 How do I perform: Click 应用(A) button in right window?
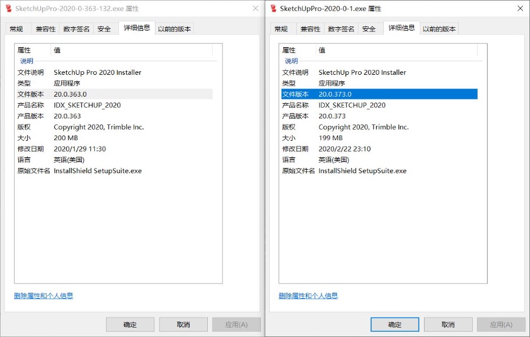pos(501,325)
